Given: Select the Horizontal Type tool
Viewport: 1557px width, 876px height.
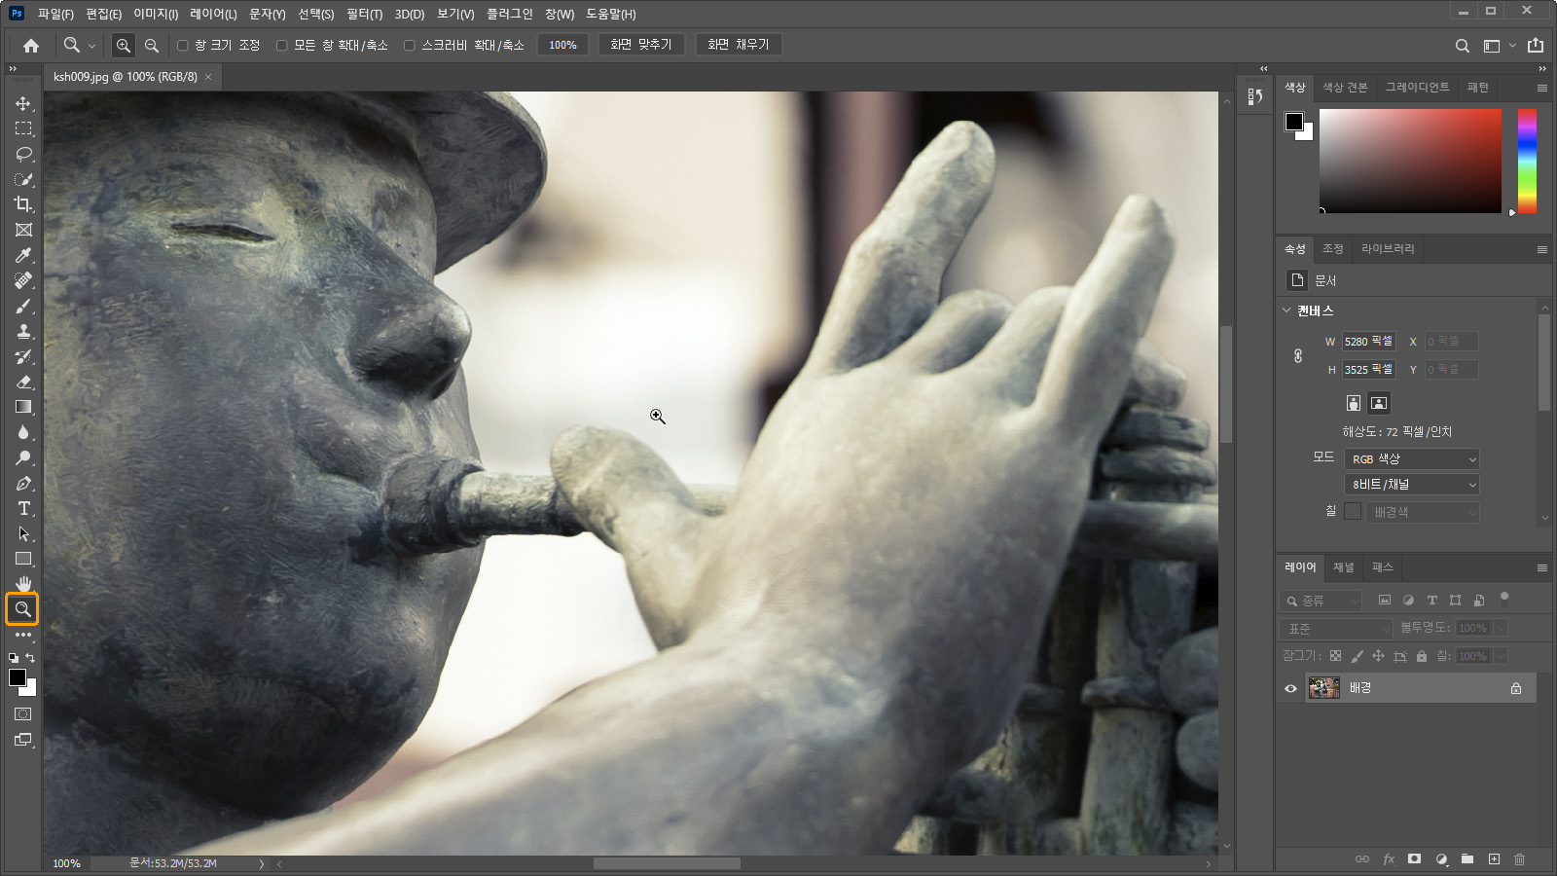Looking at the screenshot, I should coord(23,508).
